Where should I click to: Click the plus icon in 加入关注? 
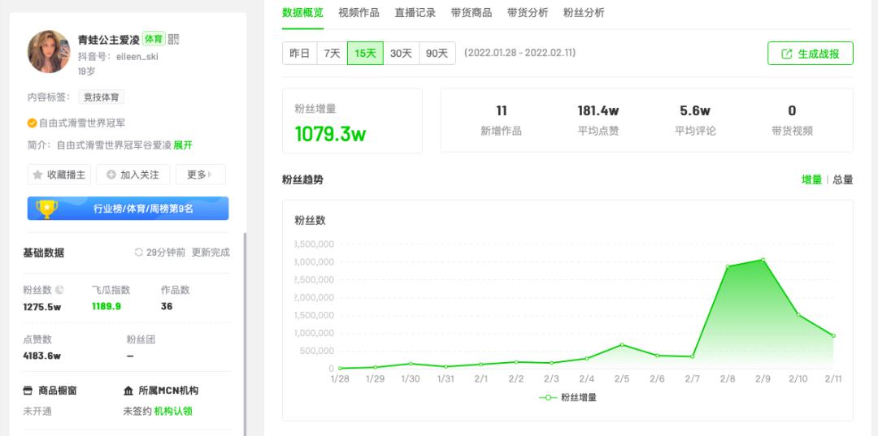coord(111,175)
